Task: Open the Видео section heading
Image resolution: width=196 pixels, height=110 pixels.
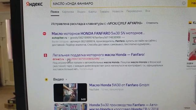Action: [58, 79]
